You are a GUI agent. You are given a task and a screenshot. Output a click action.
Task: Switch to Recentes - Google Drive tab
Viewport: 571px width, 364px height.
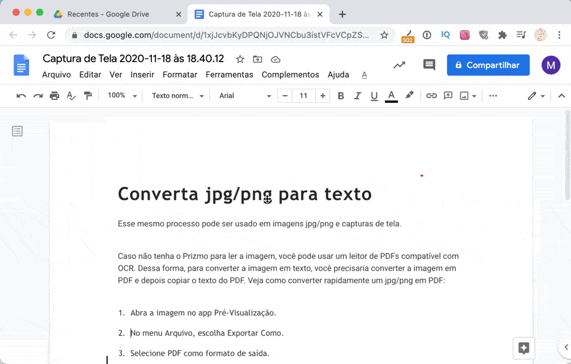coord(108,14)
